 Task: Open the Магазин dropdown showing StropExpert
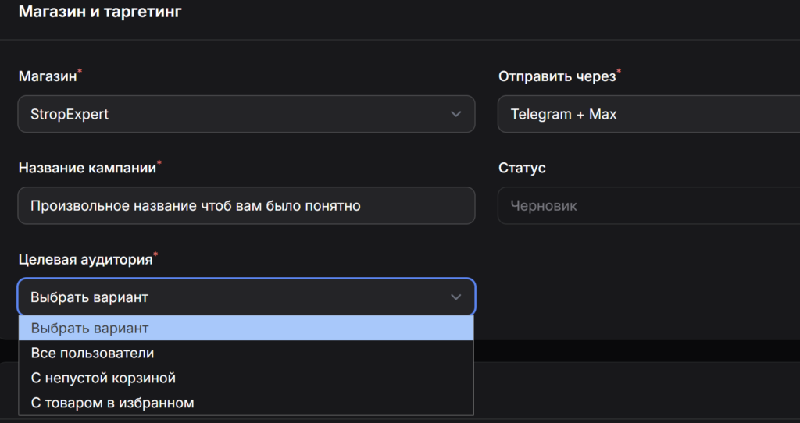pos(234,115)
